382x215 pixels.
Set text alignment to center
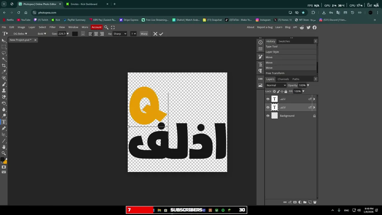click(96, 34)
